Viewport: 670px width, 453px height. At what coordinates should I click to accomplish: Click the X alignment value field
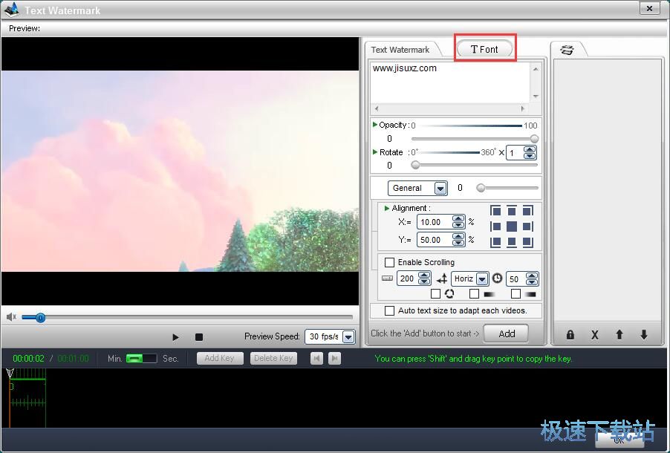(435, 222)
